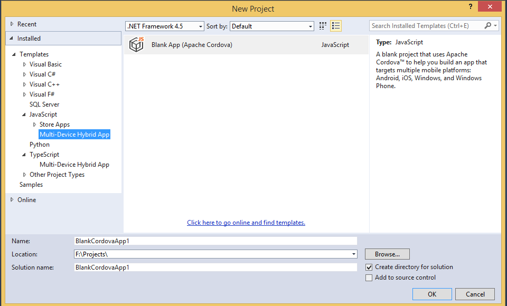
Task: Switch templates to medium icons list view
Action: (336, 25)
